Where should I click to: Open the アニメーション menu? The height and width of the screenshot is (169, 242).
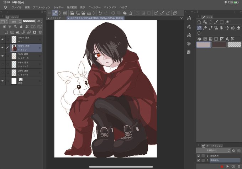pos(42,7)
